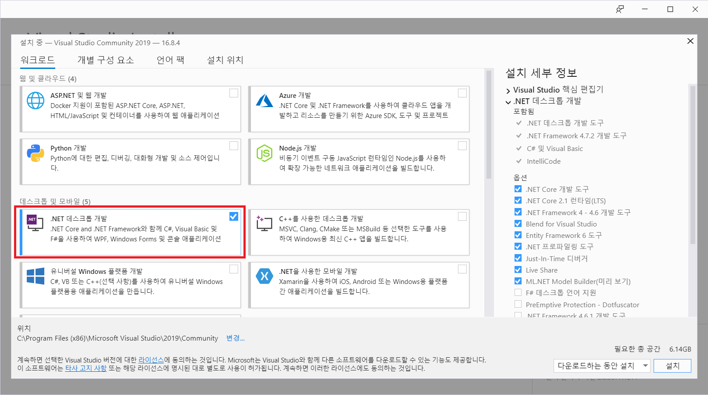Viewport: 708px width, 395px height.
Task: Click the Universal Windows Platform logo icon
Action: pyautogui.click(x=36, y=276)
